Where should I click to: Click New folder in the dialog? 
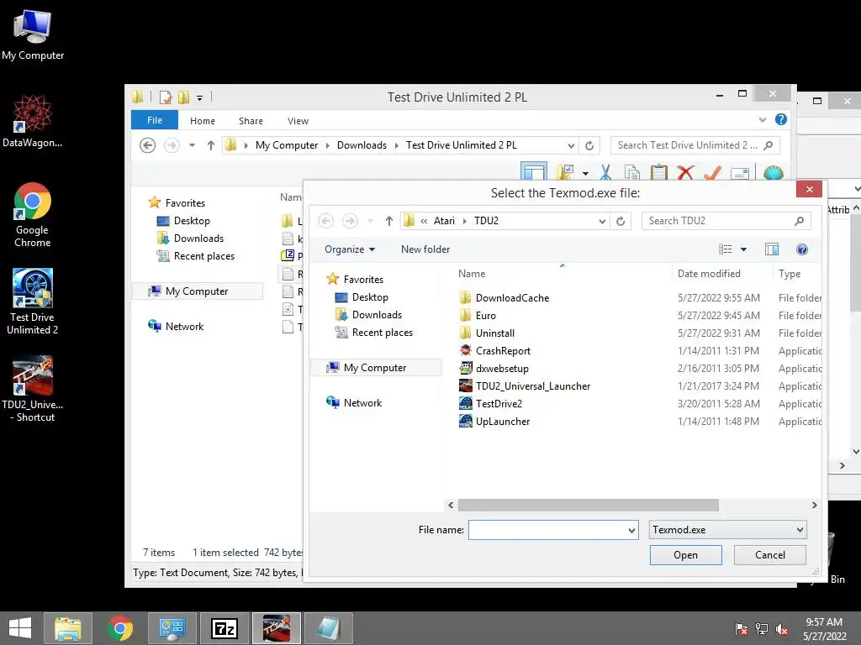pos(425,249)
